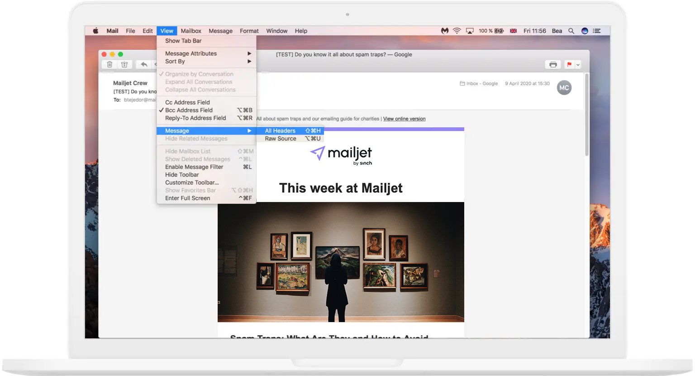
Task: Click the reply arrow toolbar button
Action: pos(144,64)
